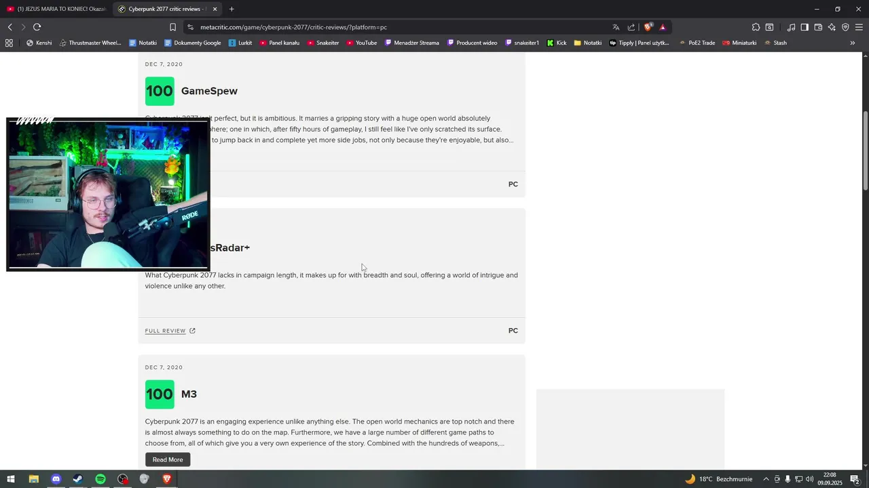Screen dimensions: 869x488
Task: Open Discord from the taskbar
Action: [x=56, y=479]
